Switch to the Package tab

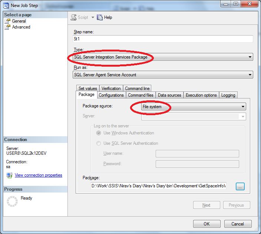(x=86, y=94)
